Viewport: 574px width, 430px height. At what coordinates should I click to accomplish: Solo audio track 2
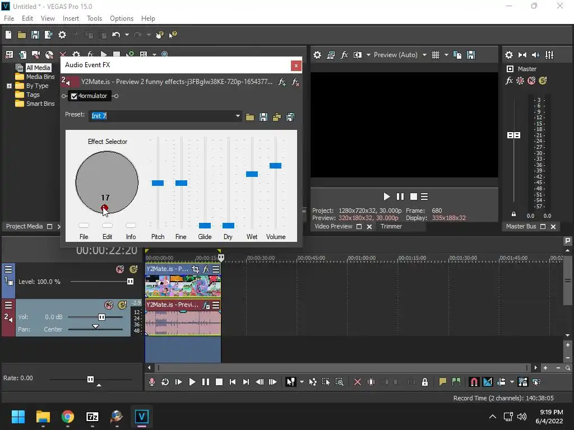(x=122, y=305)
